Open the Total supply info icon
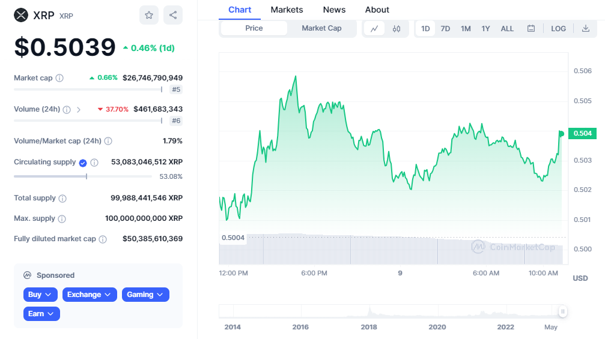The height and width of the screenshot is (339, 605). click(x=62, y=199)
